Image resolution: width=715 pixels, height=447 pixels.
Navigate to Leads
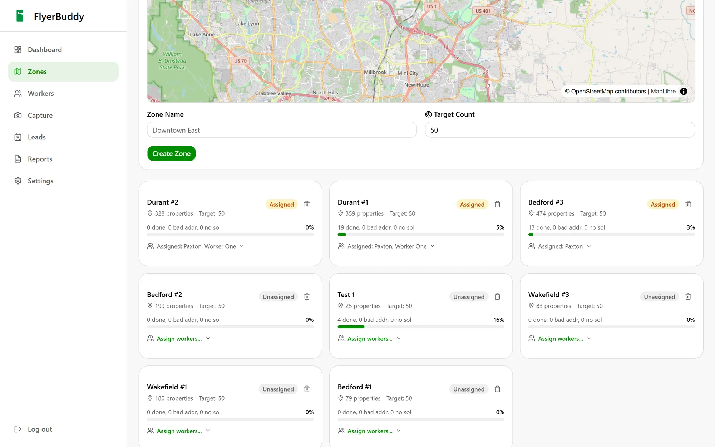(63, 137)
